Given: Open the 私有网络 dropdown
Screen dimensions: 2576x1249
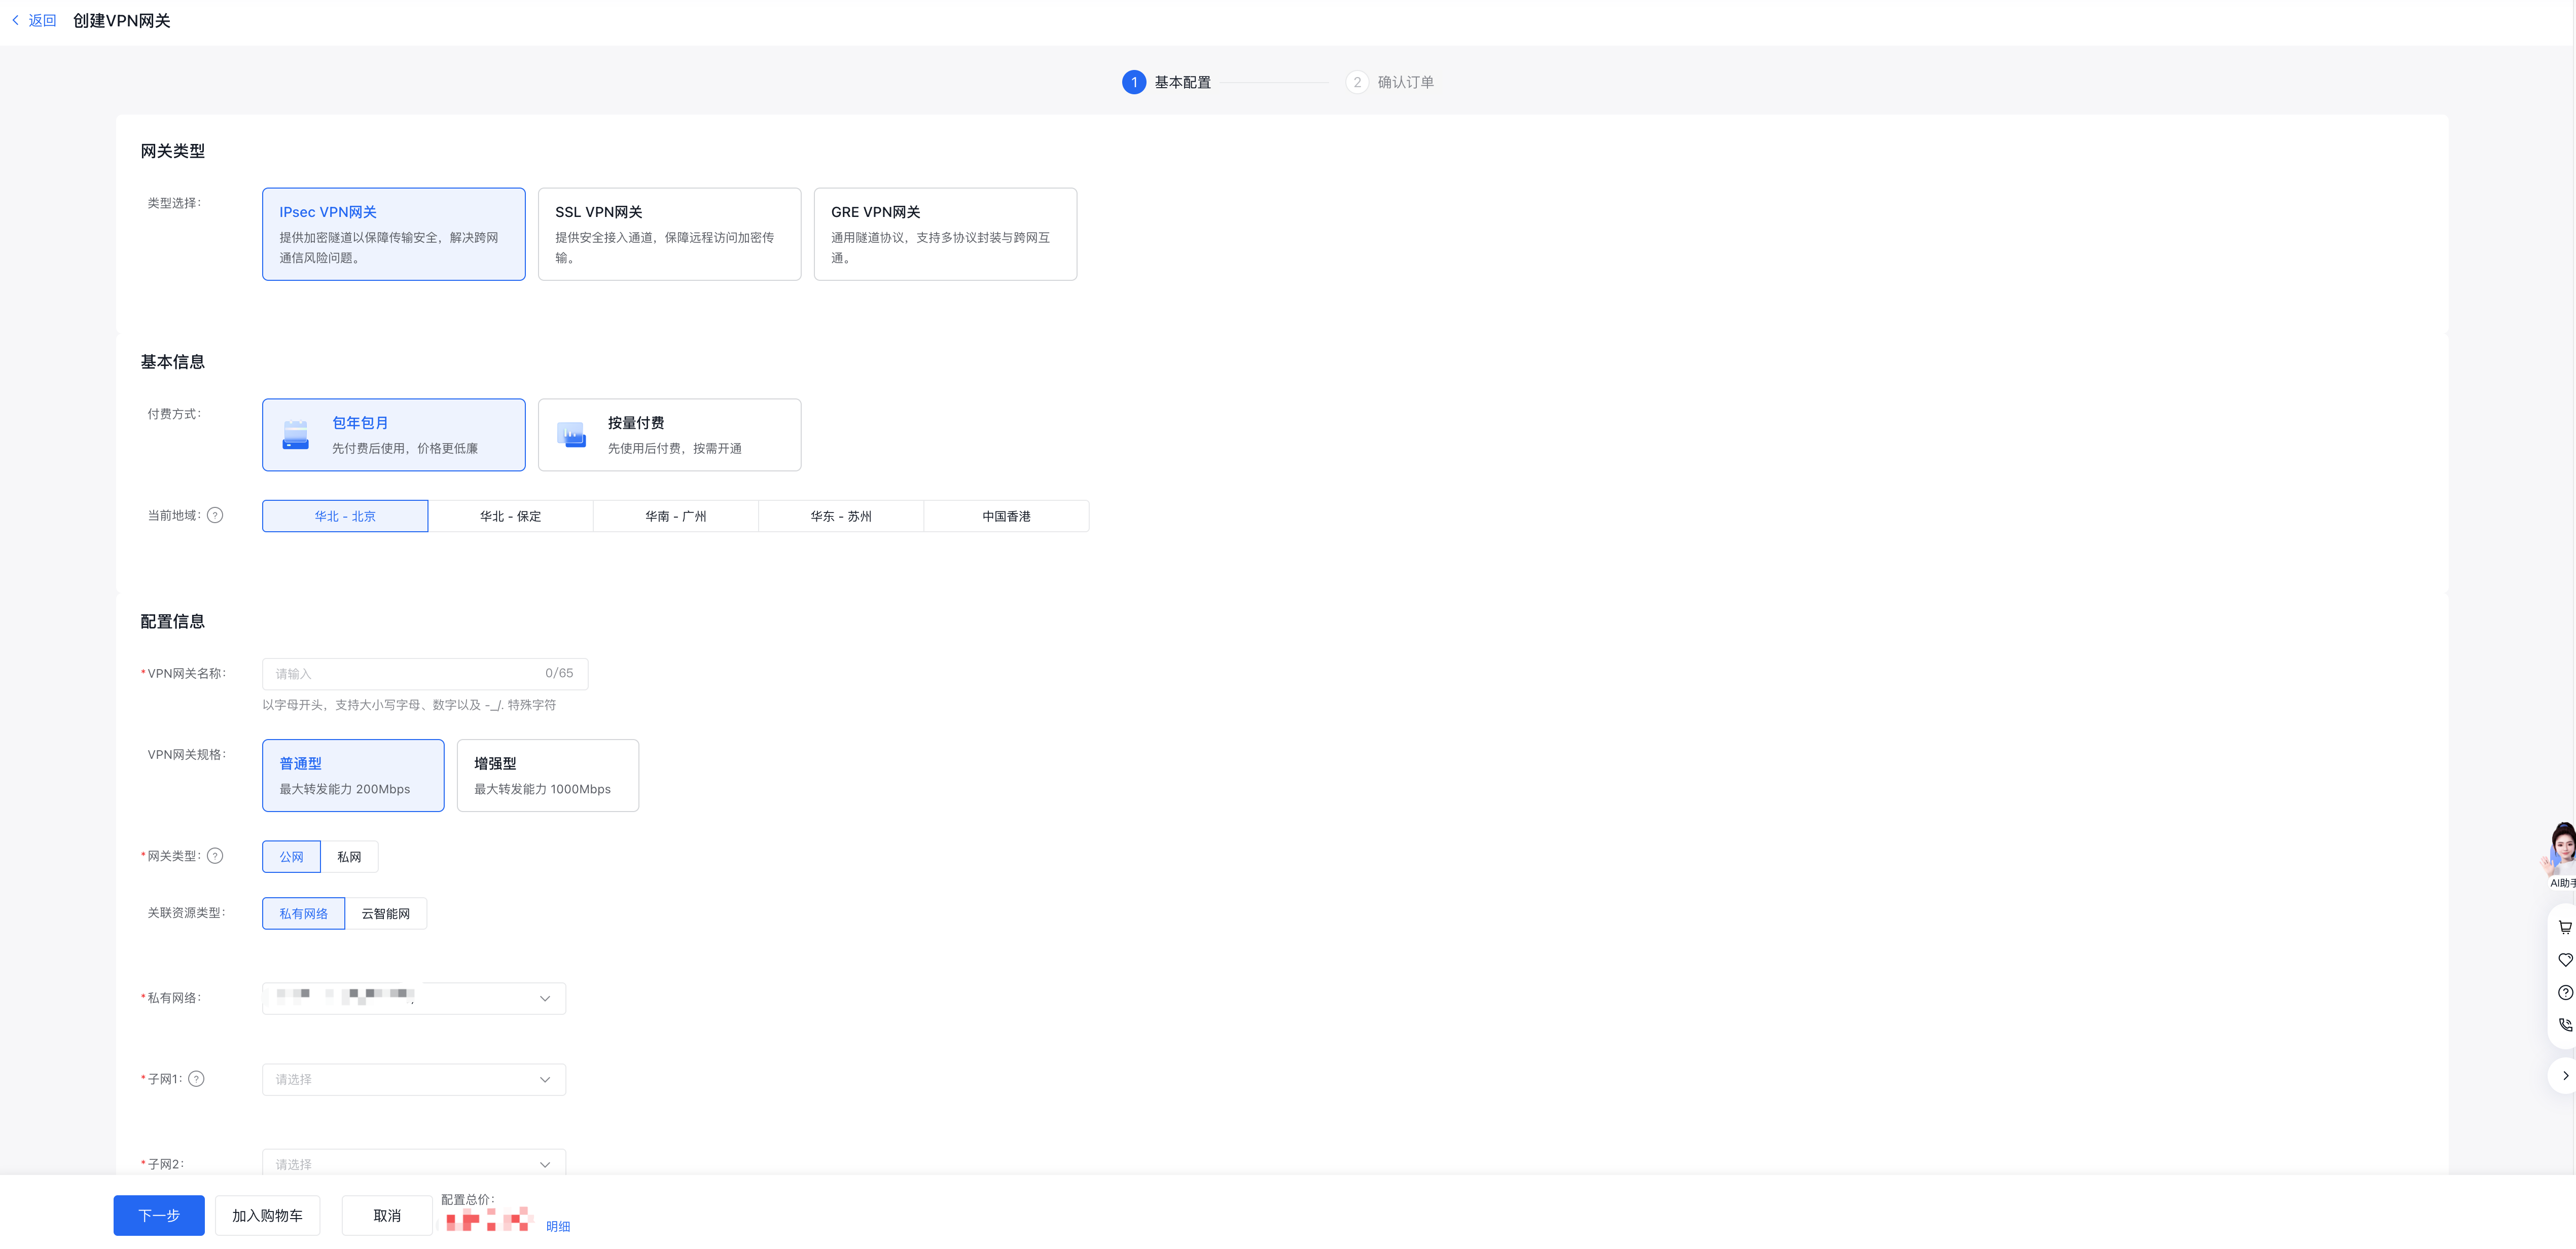Looking at the screenshot, I should coord(414,998).
